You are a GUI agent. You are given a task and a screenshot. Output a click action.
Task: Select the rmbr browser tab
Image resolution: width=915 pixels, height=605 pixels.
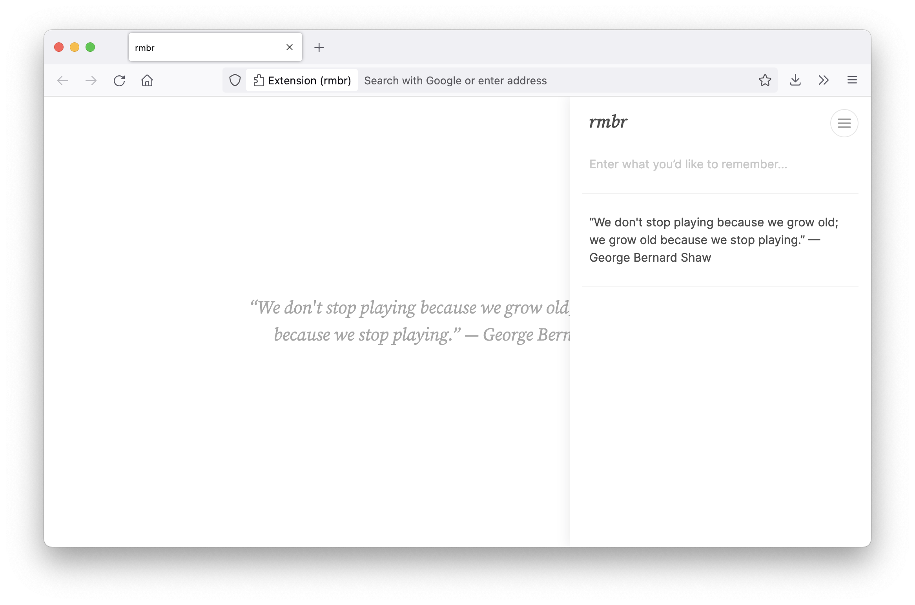(204, 47)
